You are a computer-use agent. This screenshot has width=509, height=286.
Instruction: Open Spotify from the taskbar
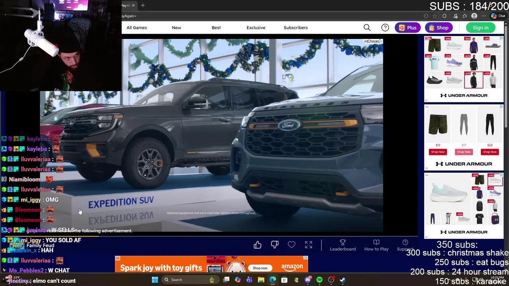tap(319, 280)
